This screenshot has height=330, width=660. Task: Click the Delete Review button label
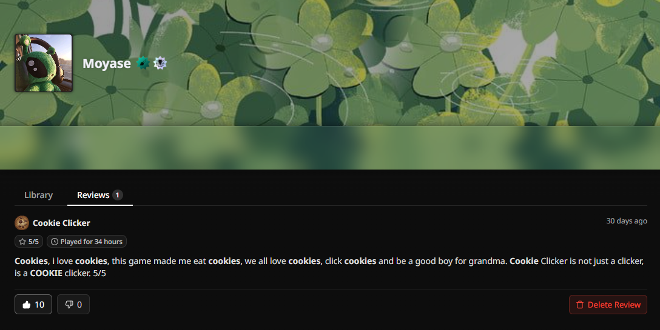[x=614, y=305]
